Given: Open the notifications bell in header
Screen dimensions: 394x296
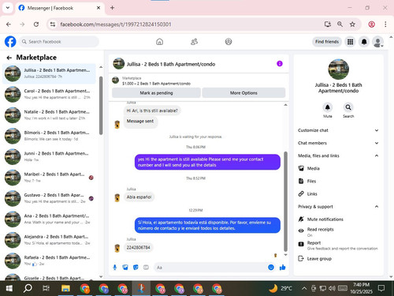Looking at the screenshot, I should 364,42.
